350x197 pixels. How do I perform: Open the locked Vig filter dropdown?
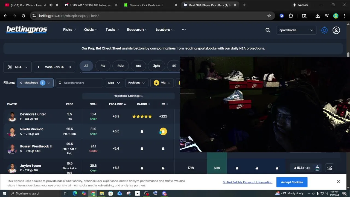tap(162, 83)
